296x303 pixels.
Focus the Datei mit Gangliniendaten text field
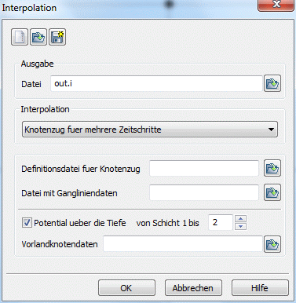click(x=204, y=193)
